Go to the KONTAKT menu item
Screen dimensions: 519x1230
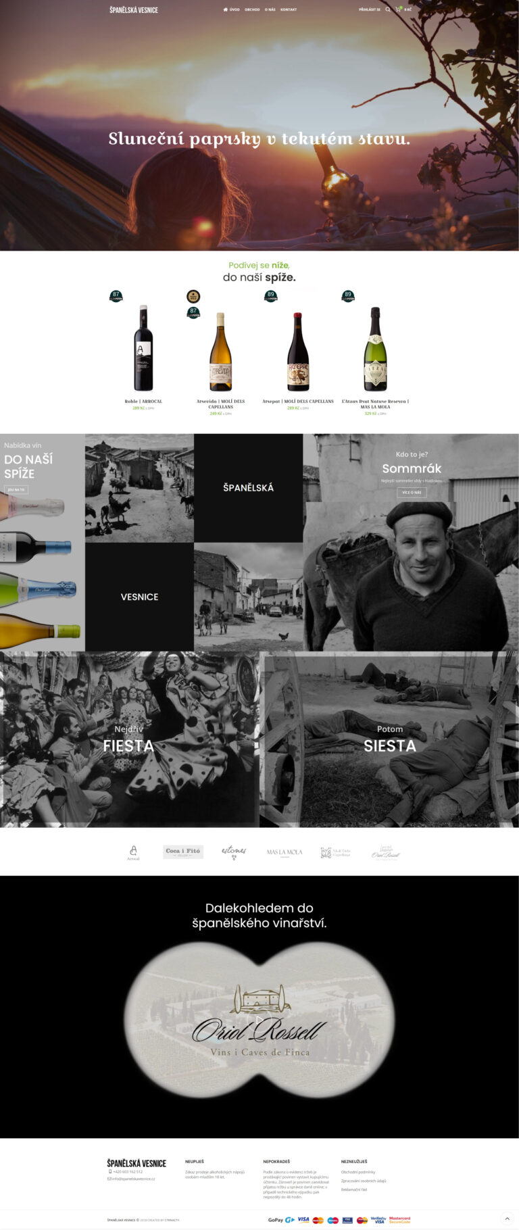tap(289, 9)
